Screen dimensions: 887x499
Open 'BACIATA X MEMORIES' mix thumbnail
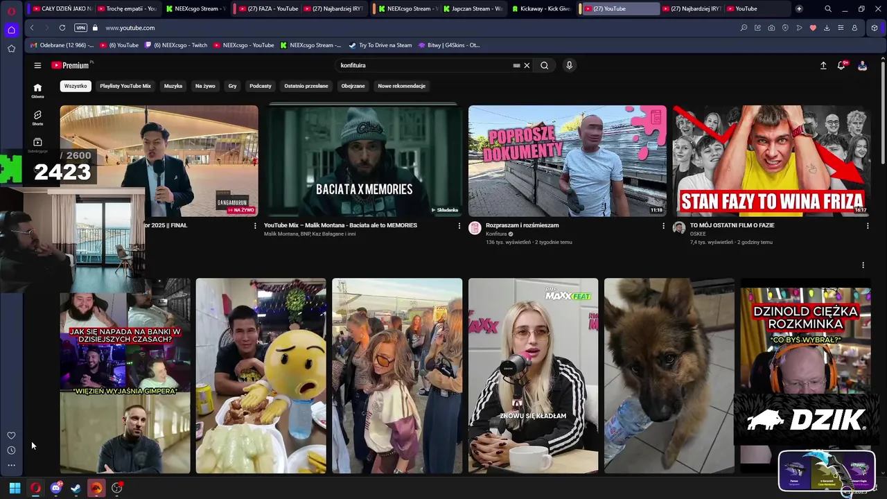tap(363, 161)
